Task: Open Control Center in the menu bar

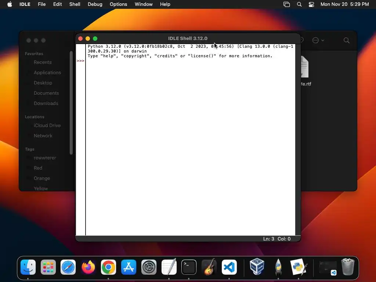Action: 311,4
